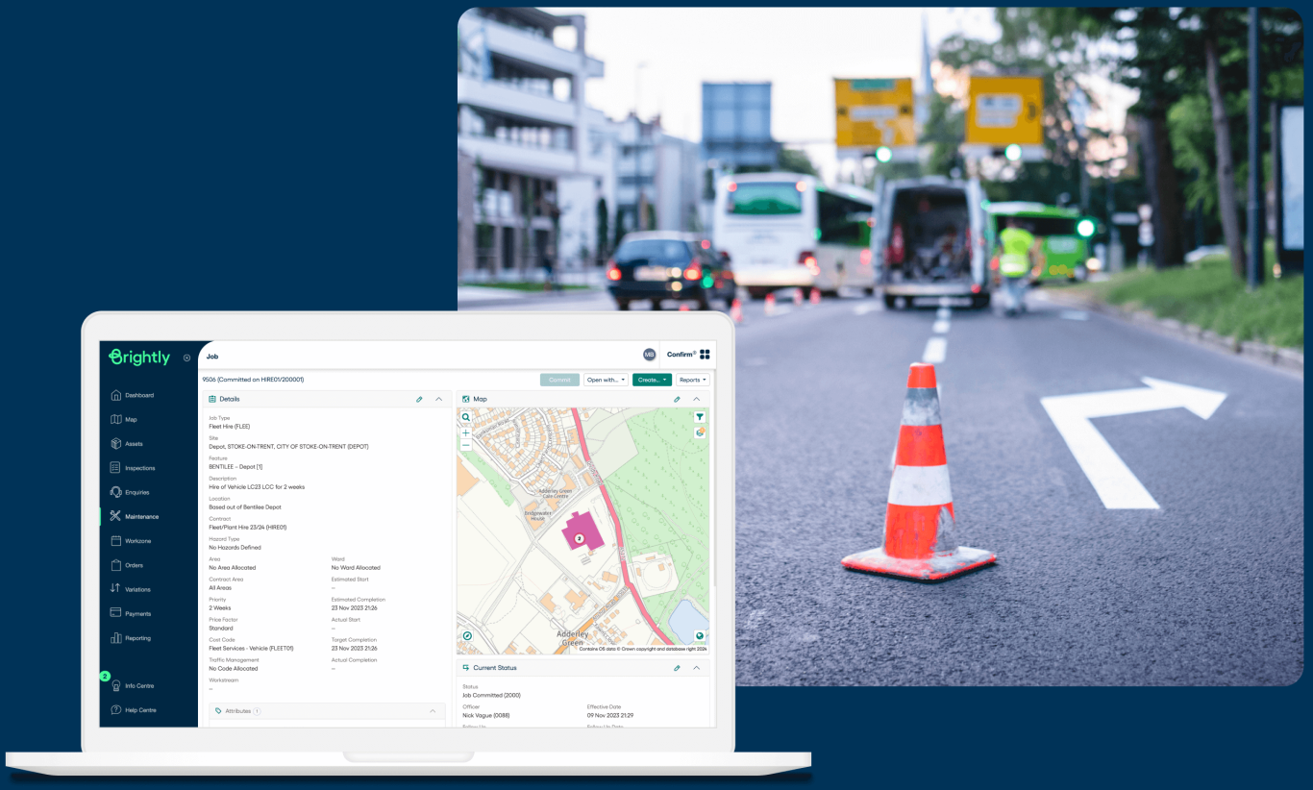The width and height of the screenshot is (1313, 790).
Task: Edit the Details panel with pencil icon
Action: tap(419, 399)
